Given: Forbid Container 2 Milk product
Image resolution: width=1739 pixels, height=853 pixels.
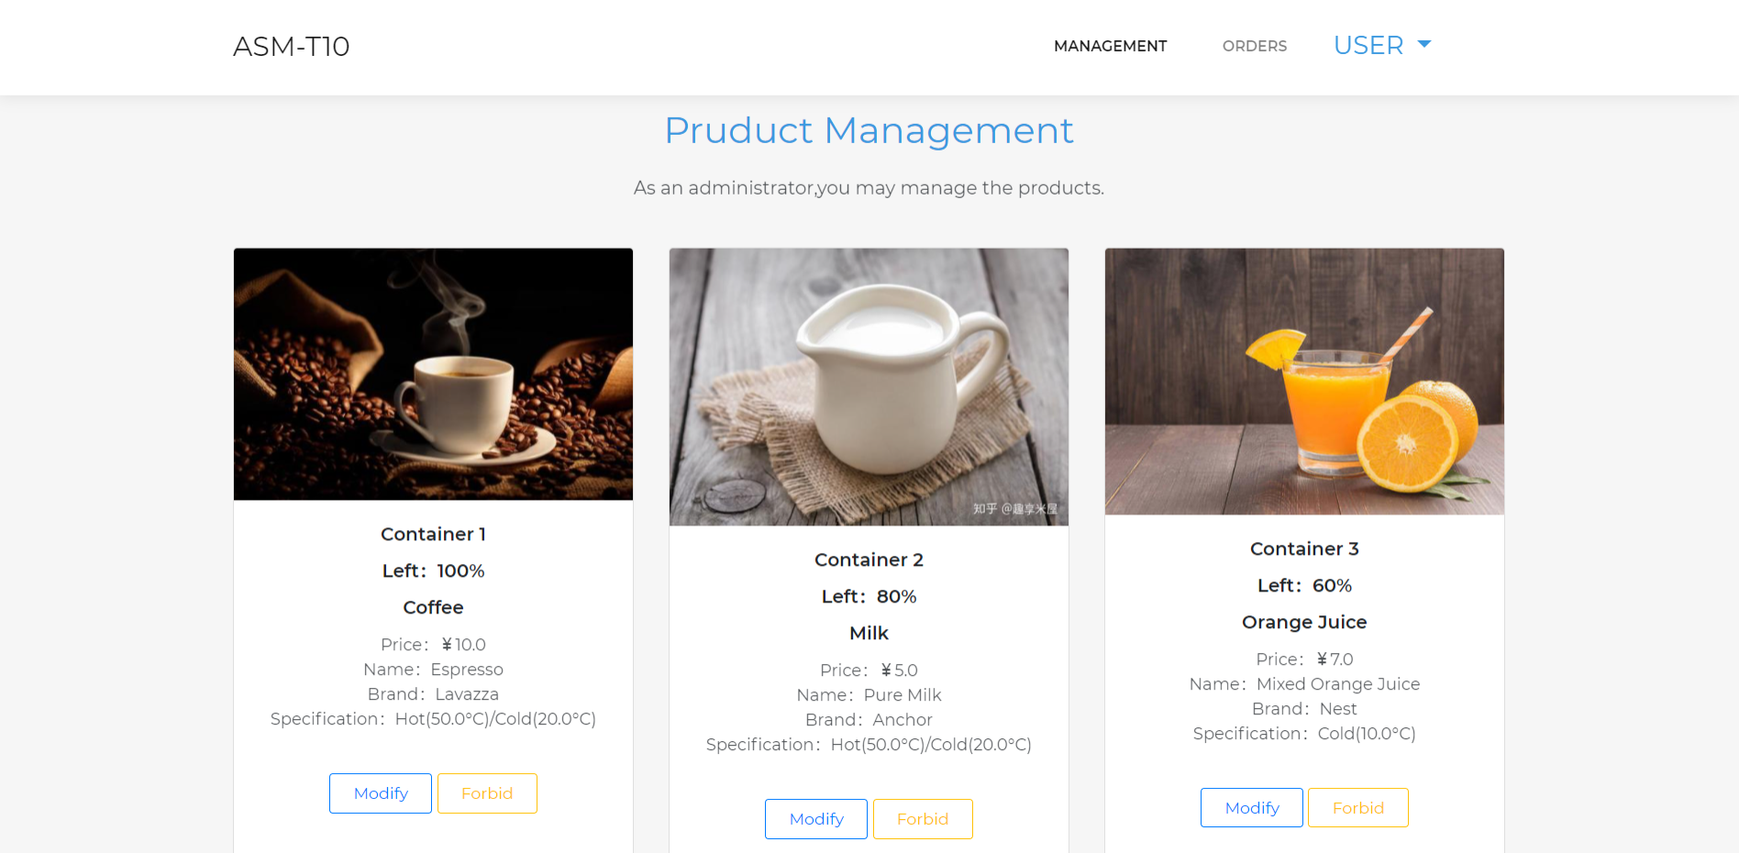Looking at the screenshot, I should (x=923, y=819).
